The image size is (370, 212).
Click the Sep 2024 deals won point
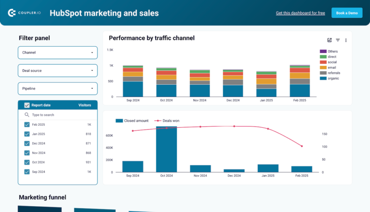(133, 131)
